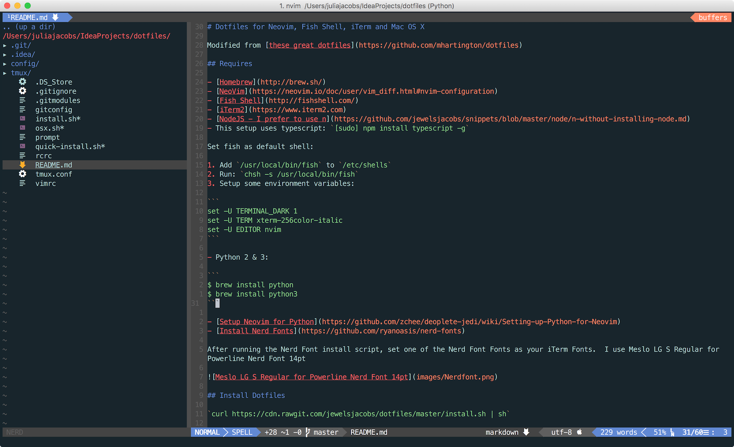The width and height of the screenshot is (734, 447).
Task: Click the gear icon beside .gitignore
Action: coord(22,91)
